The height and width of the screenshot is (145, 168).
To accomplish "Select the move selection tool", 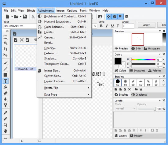I will click(5, 55).
